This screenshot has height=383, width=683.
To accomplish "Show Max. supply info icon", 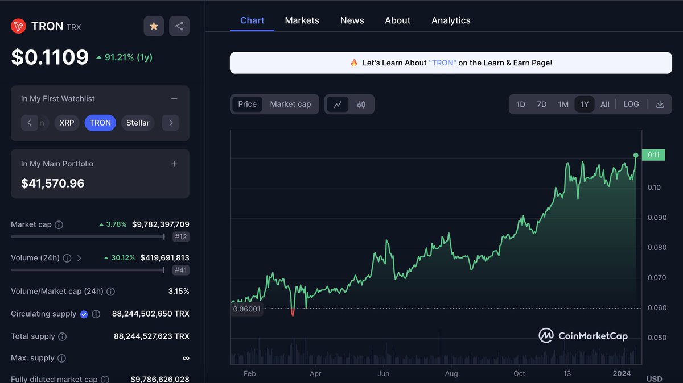I will pyautogui.click(x=61, y=358).
